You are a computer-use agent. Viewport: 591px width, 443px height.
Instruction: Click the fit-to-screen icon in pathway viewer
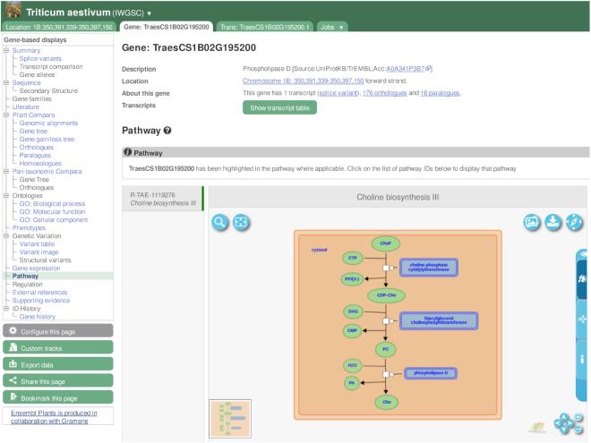pos(241,222)
